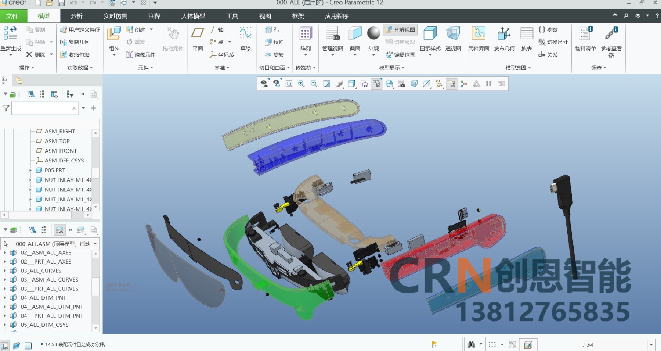Select the Section tool icon
661x351 pixels.
pyautogui.click(x=355, y=33)
